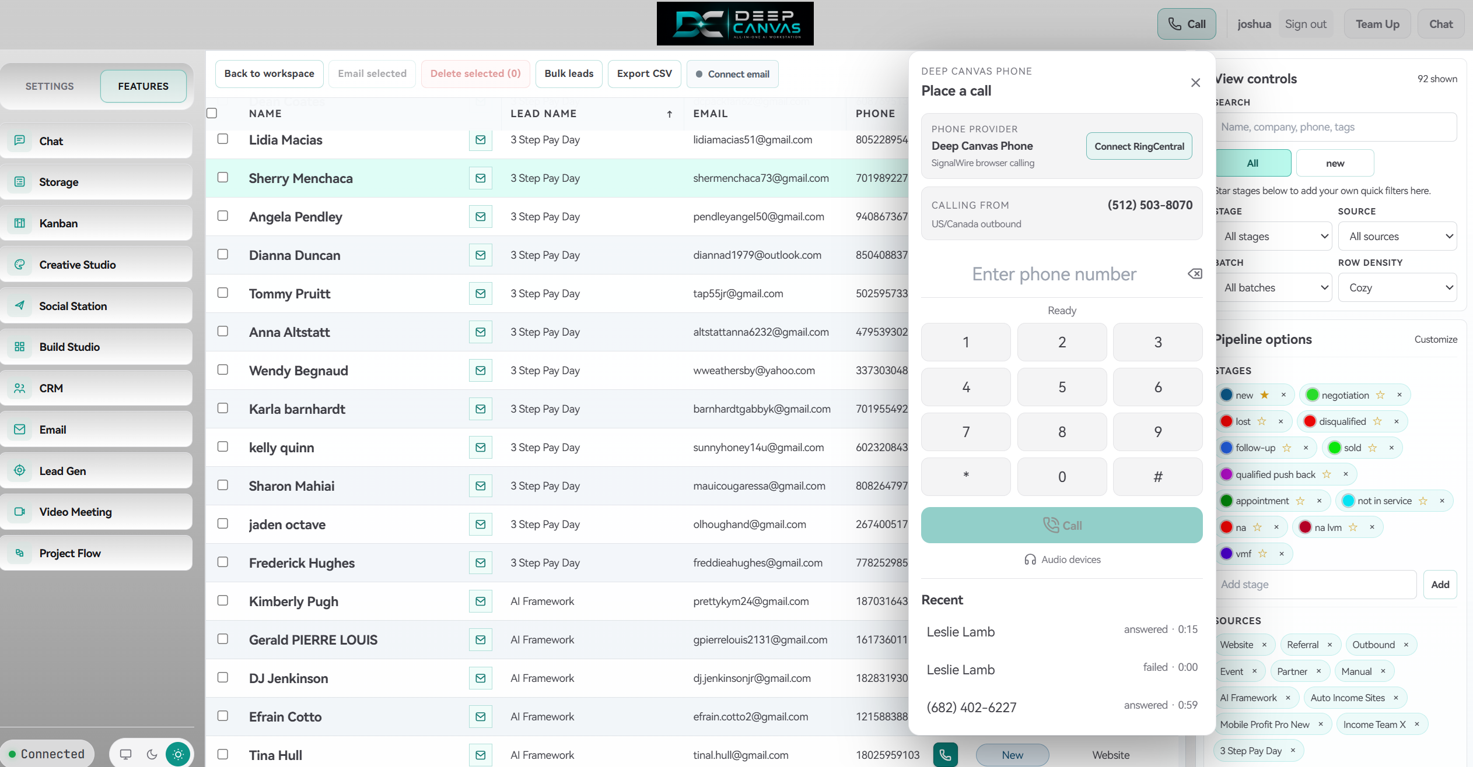Click the purple qualified push back dot
The width and height of the screenshot is (1473, 767).
point(1226,474)
